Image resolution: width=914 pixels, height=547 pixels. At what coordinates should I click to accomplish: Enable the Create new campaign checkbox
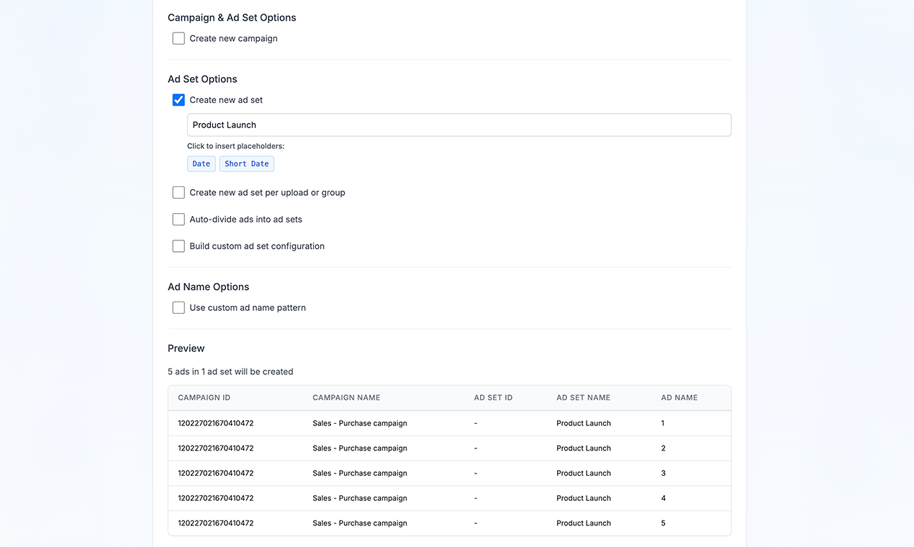click(x=178, y=38)
